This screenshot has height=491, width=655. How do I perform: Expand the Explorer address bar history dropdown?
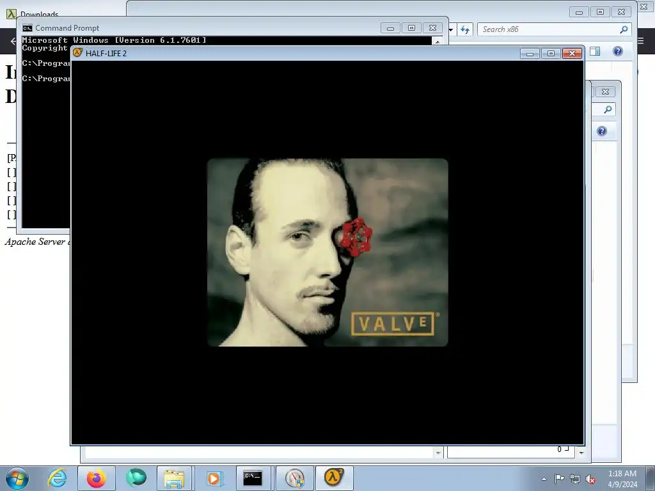451,29
